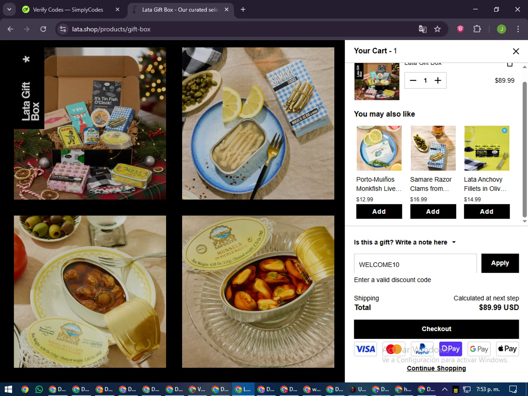Click the cart scrollbar down arrow

[524, 221]
